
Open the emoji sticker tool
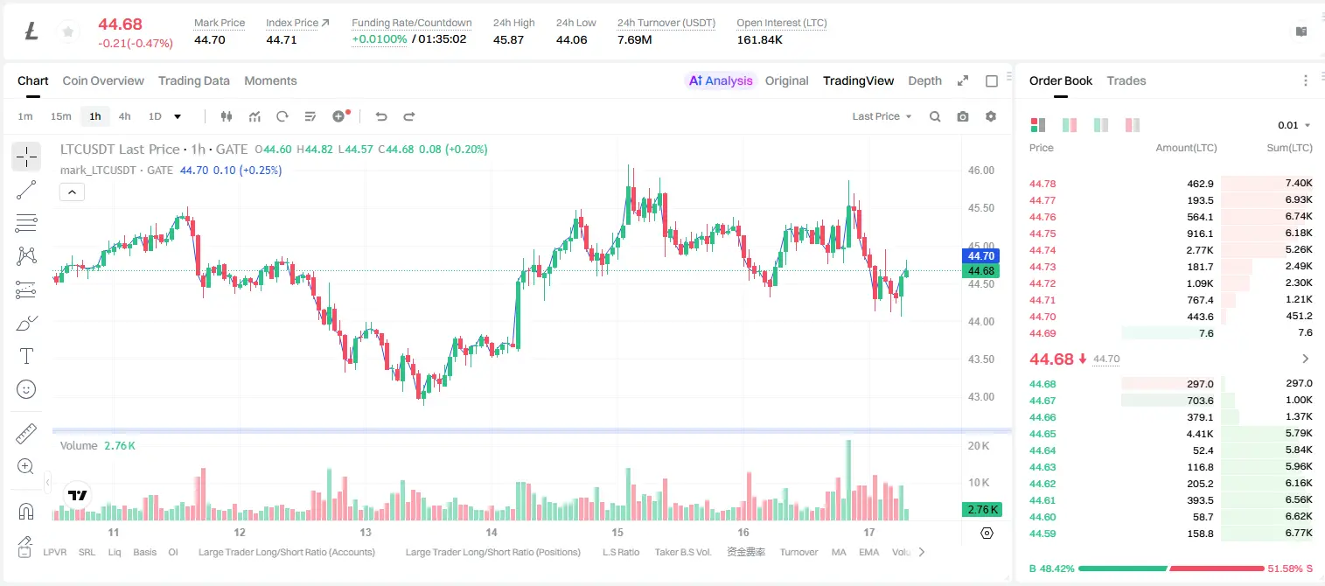[x=26, y=389]
